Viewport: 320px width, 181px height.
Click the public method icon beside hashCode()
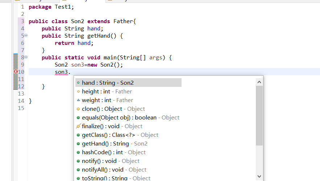(78, 152)
